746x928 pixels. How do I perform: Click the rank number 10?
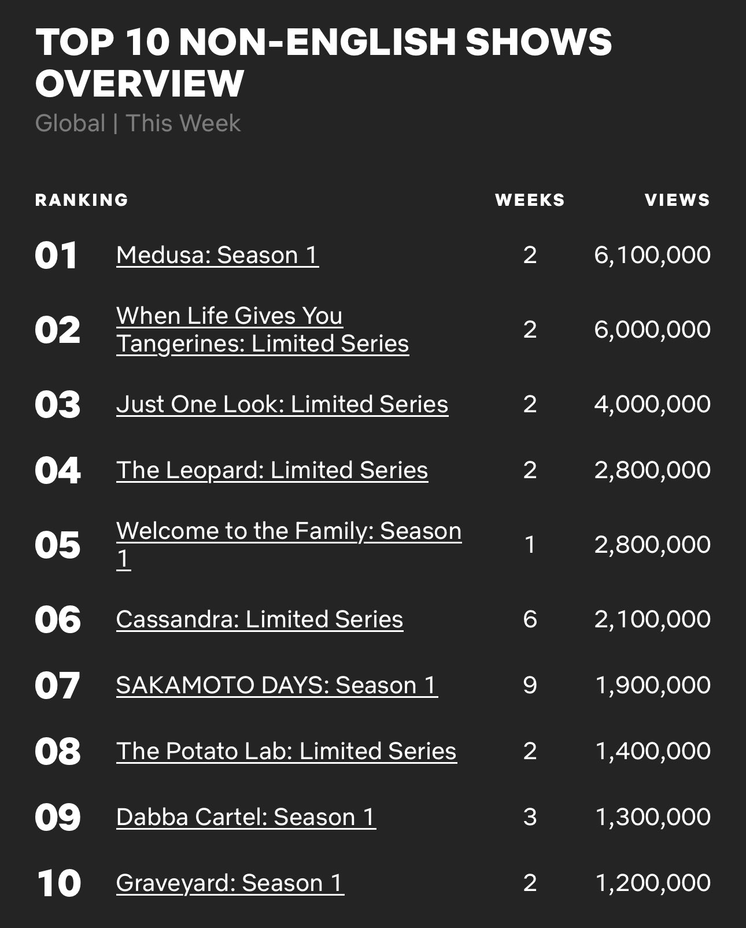(x=59, y=883)
